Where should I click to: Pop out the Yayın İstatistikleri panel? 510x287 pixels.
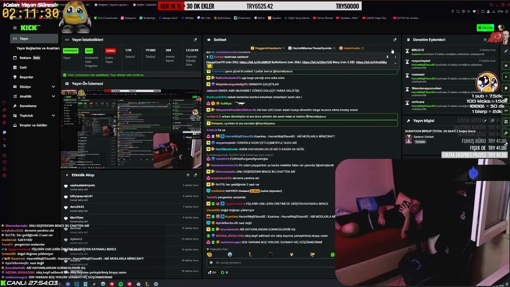(x=195, y=39)
